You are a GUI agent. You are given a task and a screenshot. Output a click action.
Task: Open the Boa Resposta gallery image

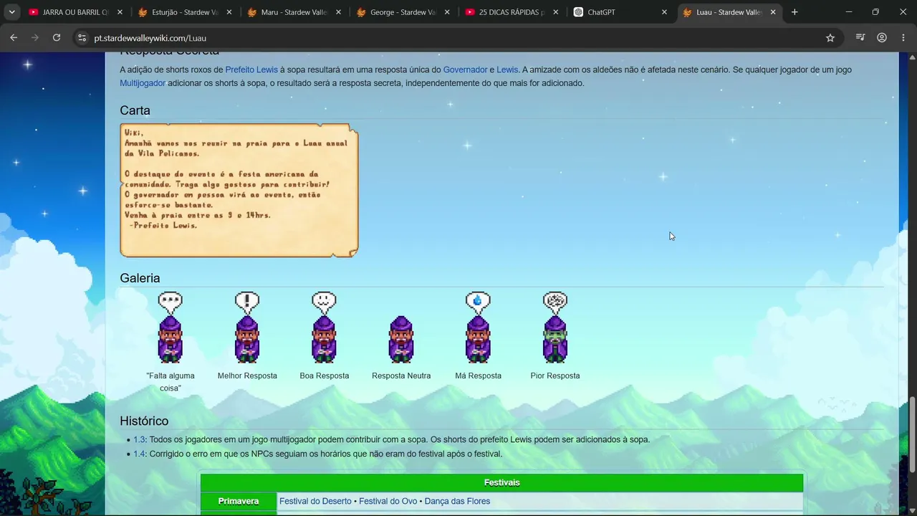pos(325,328)
